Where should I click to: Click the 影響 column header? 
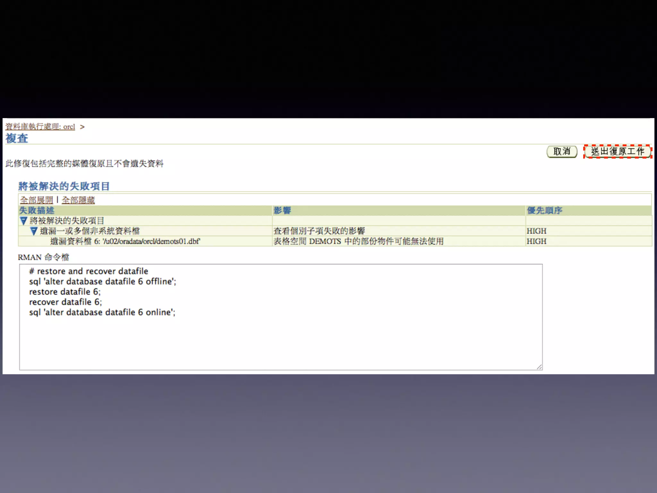[282, 211]
